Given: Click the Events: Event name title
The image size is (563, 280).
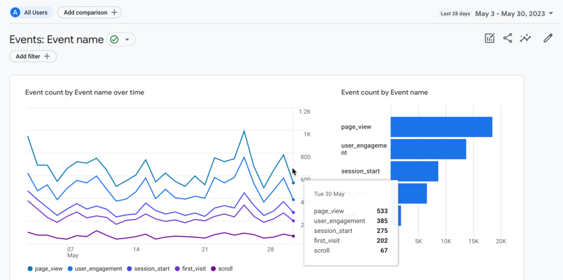Looking at the screenshot, I should 57,40.
